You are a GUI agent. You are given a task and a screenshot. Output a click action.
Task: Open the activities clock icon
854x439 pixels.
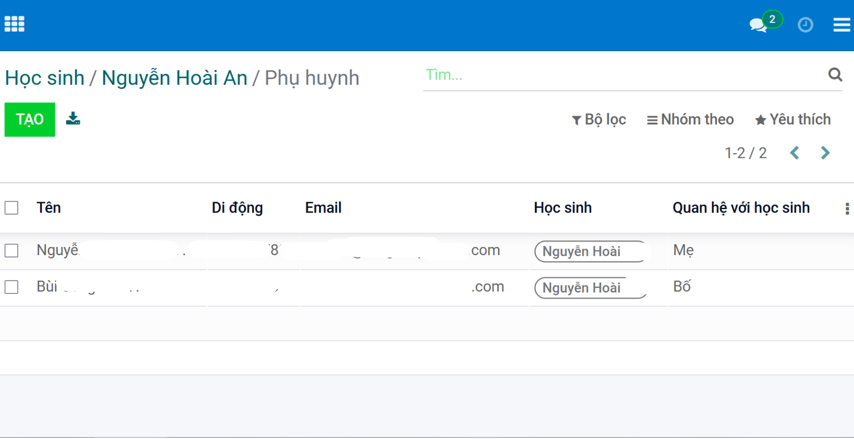click(x=806, y=24)
